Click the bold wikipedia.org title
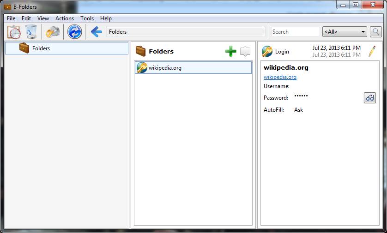Viewport: 387px width, 233px height. pos(286,67)
